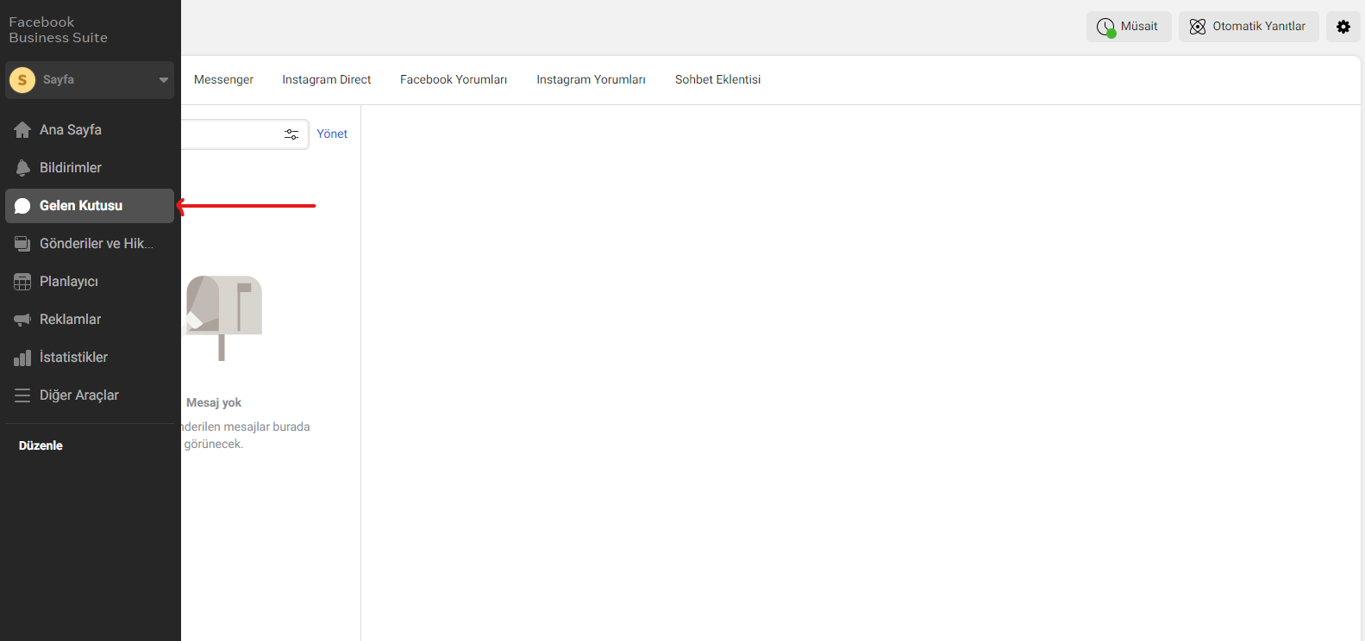This screenshot has height=641, width=1365.
Task: Click the Müsait clock status icon
Action: click(1105, 28)
